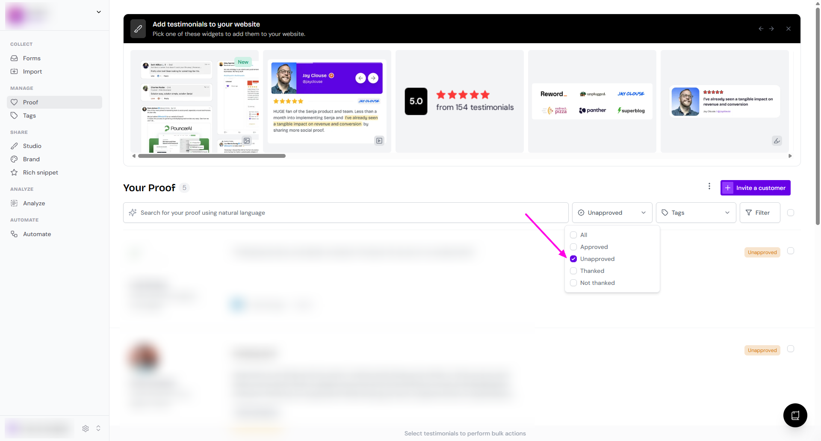The image size is (821, 441).
Task: Expand the workspace switcher chevron
Action: (99, 12)
